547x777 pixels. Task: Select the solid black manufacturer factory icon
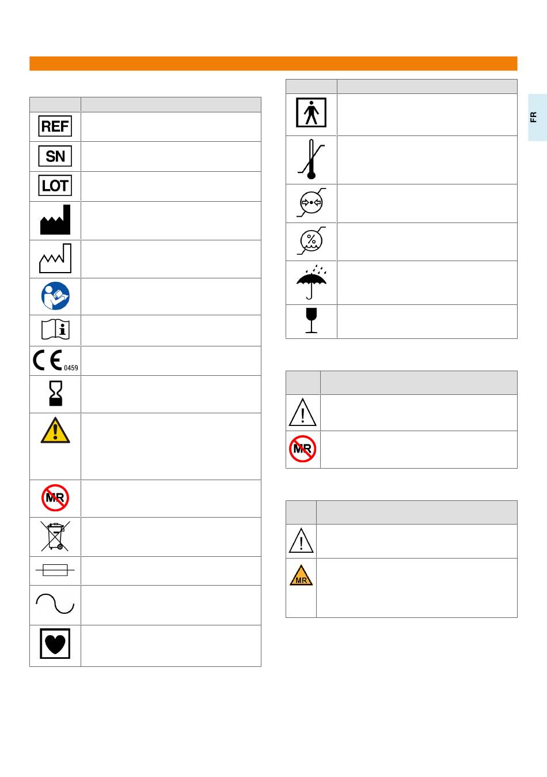(x=55, y=220)
